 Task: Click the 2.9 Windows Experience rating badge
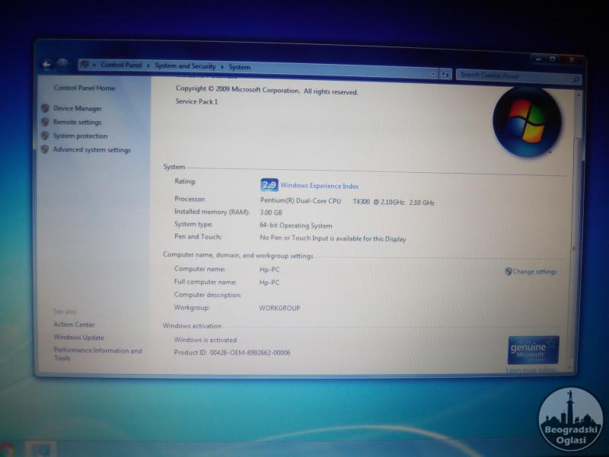click(269, 185)
